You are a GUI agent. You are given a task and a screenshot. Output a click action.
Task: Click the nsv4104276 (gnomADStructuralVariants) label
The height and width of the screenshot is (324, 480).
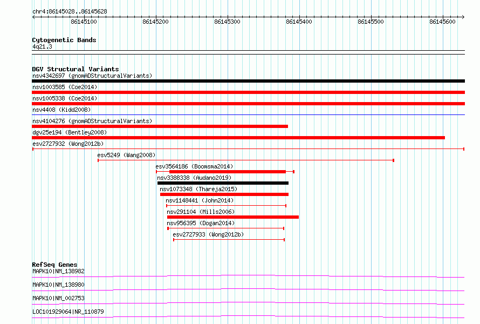click(x=92, y=121)
